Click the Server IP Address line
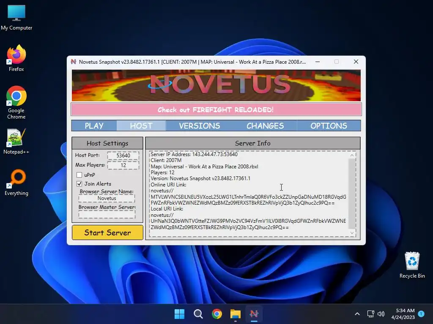433x324 pixels. pos(194,154)
